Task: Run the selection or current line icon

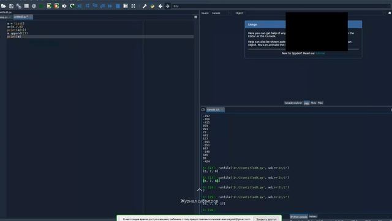Action: (64, 6)
